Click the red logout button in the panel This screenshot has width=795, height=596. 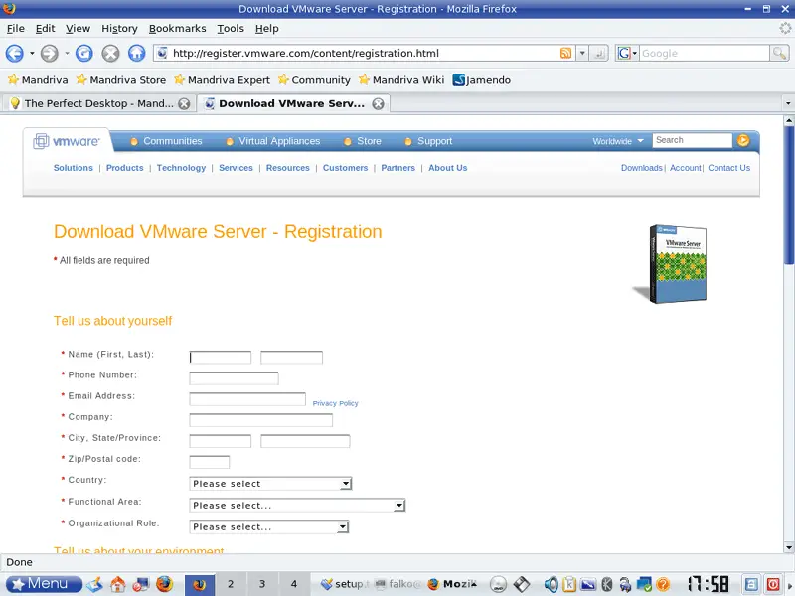click(773, 584)
